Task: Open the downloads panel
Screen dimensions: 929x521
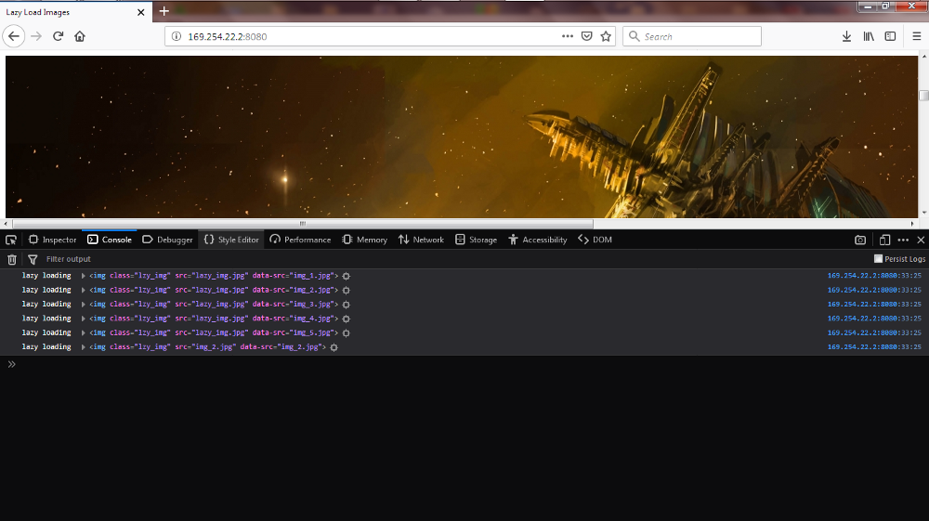Action: point(846,36)
